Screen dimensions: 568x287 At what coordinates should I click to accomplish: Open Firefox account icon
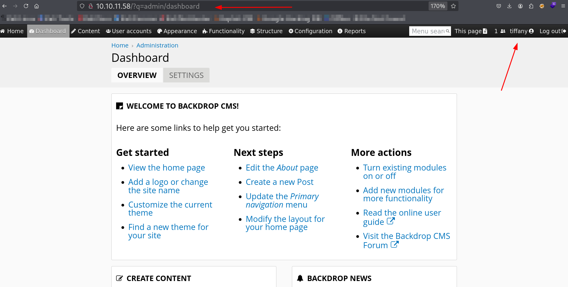pyautogui.click(x=520, y=6)
